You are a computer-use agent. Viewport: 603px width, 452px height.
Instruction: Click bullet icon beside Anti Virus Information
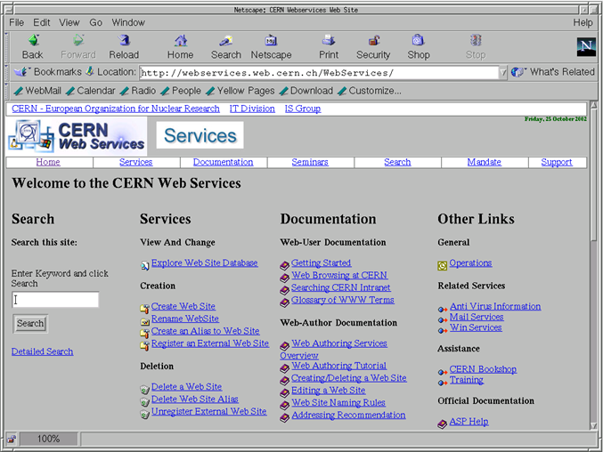click(x=443, y=309)
